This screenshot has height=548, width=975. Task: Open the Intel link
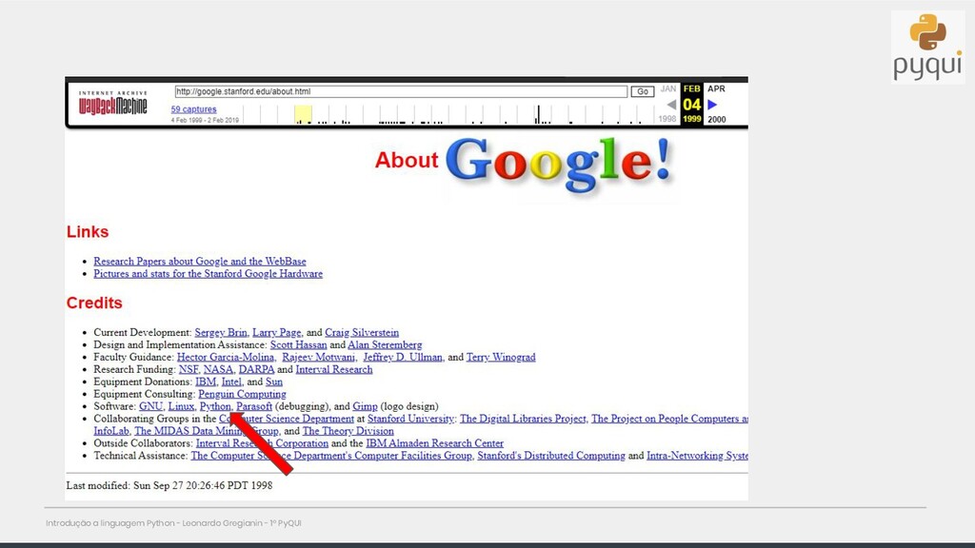[x=231, y=382]
